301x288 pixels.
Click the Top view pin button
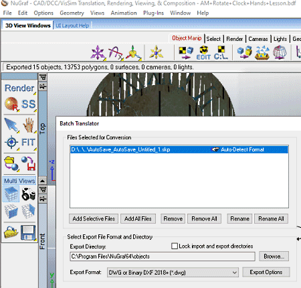pos(43,86)
